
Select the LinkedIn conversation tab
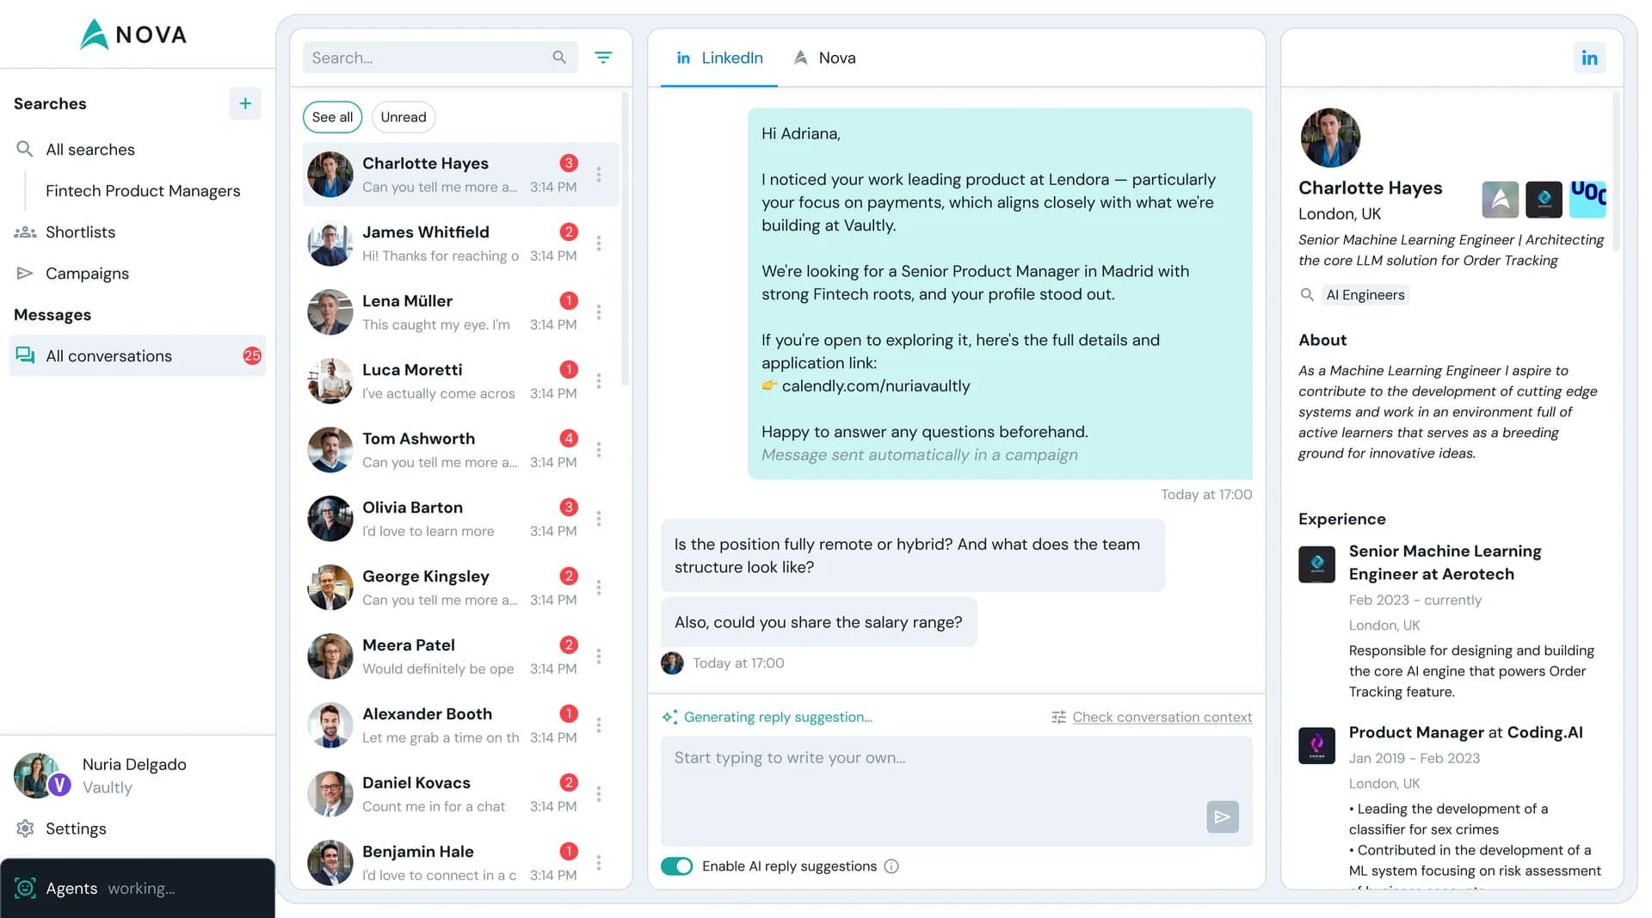718,58
